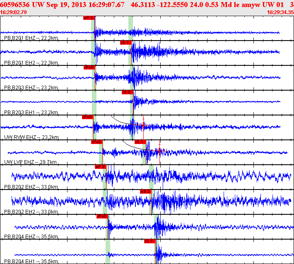294x264 pixels.
Task: Click the PB.B201 EHZ 22.3km channel label
Action: pyautogui.click(x=31, y=38)
